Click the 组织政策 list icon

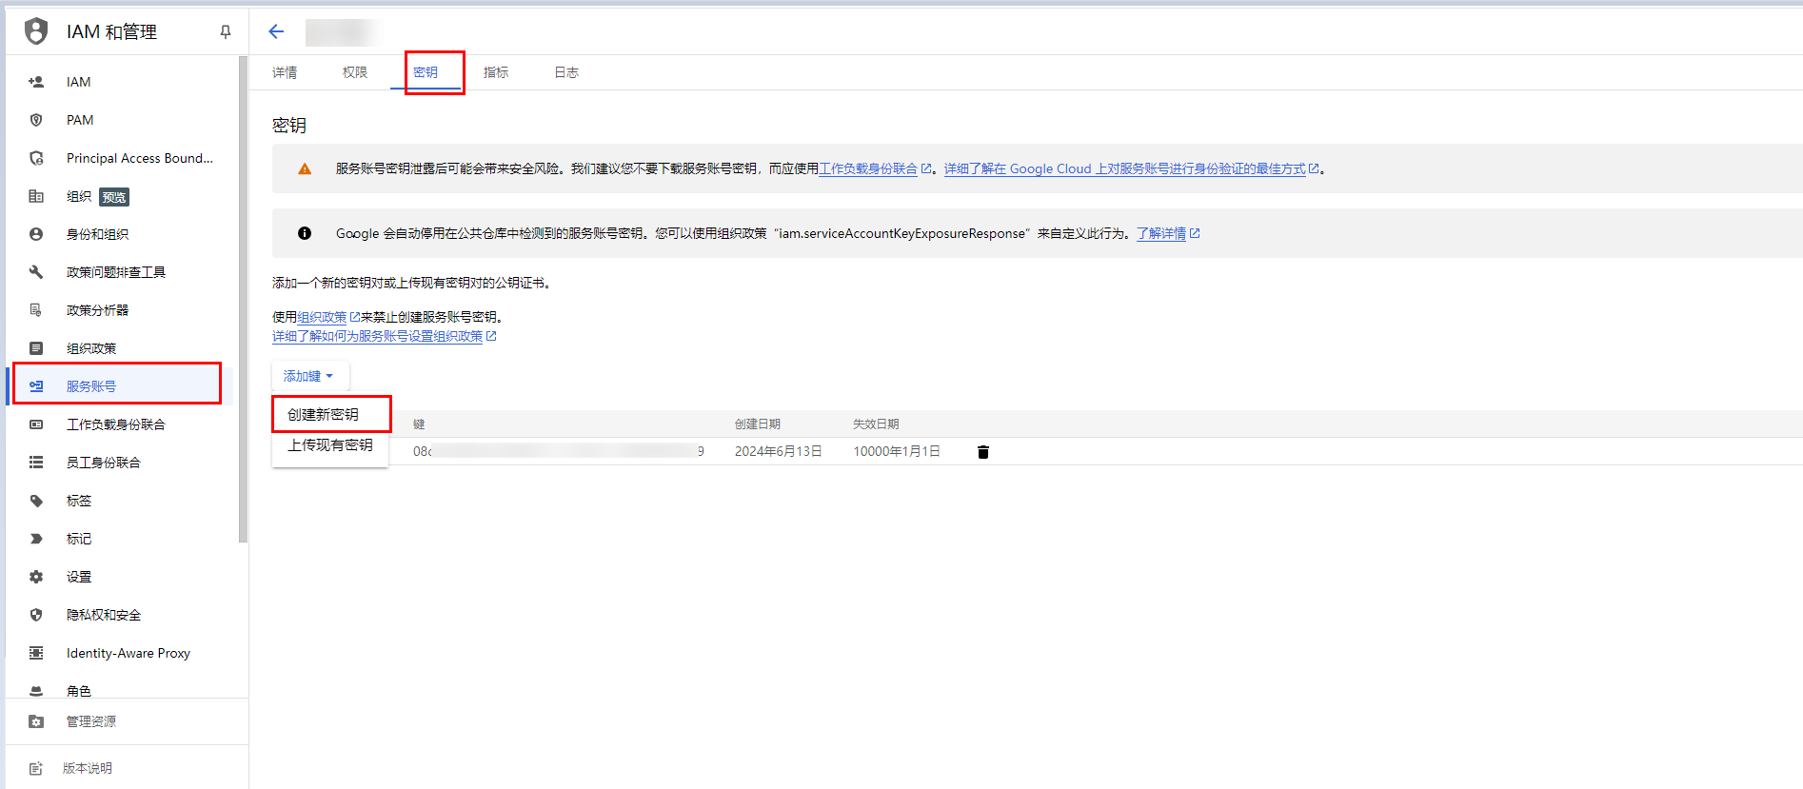point(36,348)
